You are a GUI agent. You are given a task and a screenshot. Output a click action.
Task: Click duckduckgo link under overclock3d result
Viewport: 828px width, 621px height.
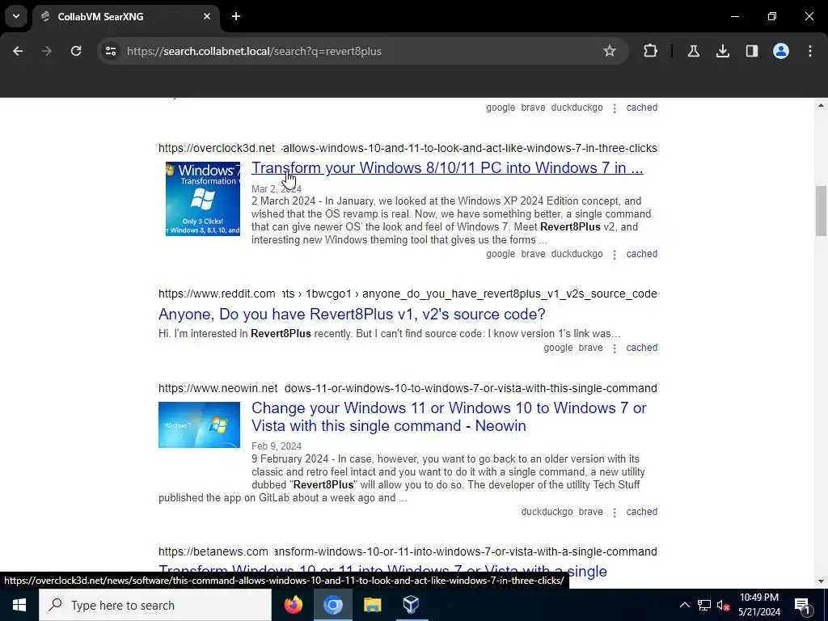click(x=577, y=254)
